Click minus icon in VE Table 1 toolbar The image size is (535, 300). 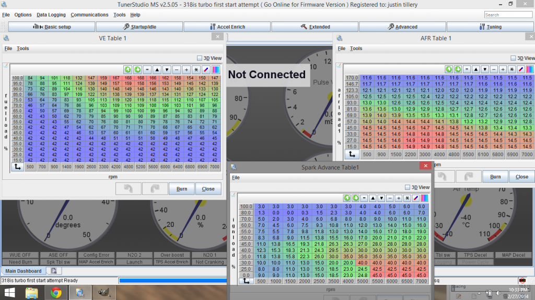click(x=177, y=70)
